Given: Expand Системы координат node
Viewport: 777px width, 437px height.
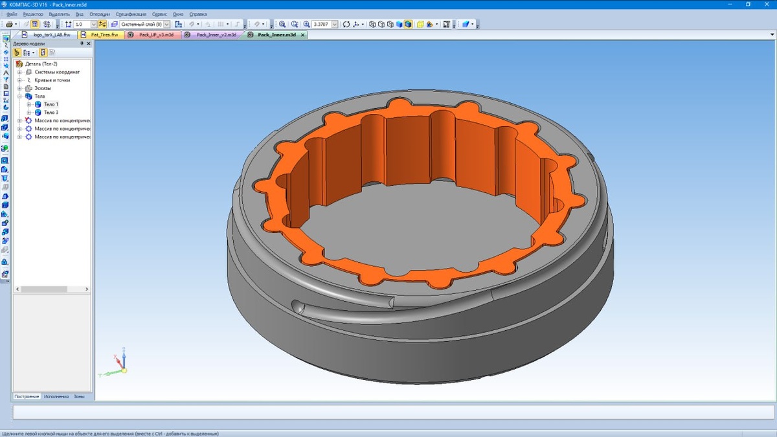Looking at the screenshot, I should (20, 72).
